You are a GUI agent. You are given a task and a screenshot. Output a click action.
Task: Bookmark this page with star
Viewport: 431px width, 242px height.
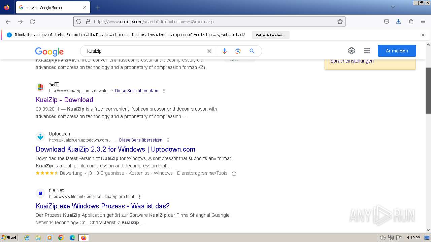[x=340, y=22]
